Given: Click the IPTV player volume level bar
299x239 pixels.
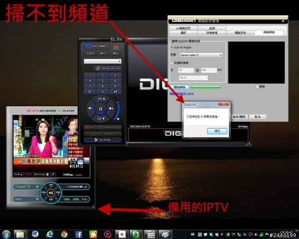Looking at the screenshot, I should tap(75, 187).
